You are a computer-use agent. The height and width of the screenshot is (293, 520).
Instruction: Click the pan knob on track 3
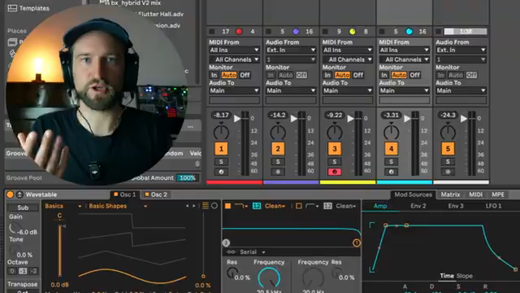tap(334, 132)
